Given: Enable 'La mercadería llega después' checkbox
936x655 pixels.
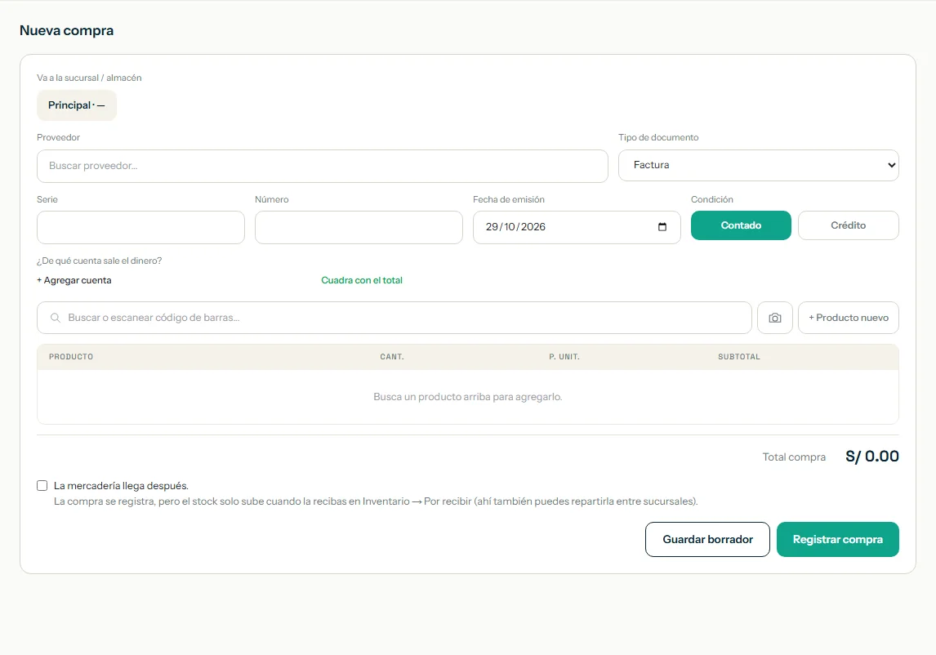Looking at the screenshot, I should tap(42, 485).
